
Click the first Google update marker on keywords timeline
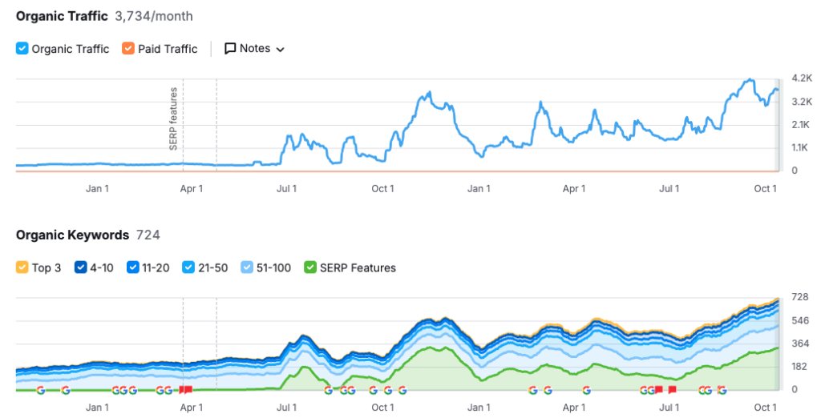pyautogui.click(x=40, y=390)
